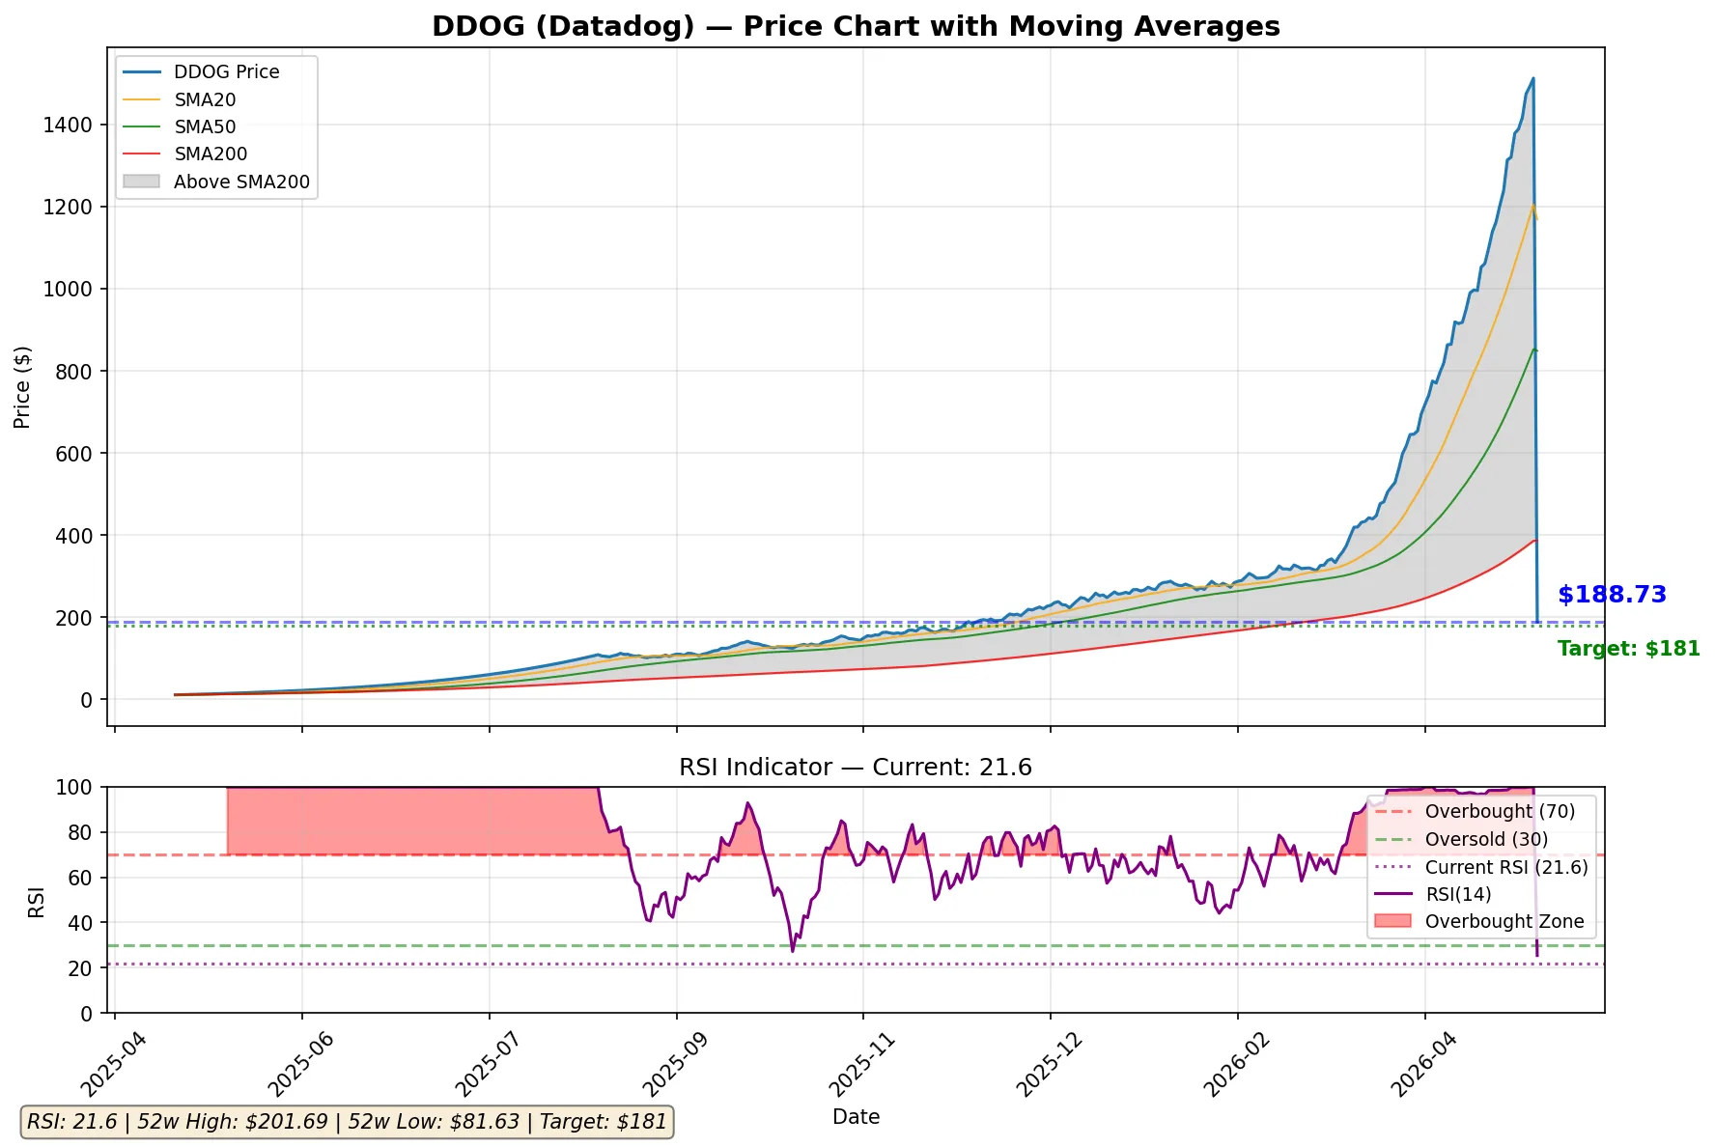Click the "80" RSI tick label

(81, 832)
